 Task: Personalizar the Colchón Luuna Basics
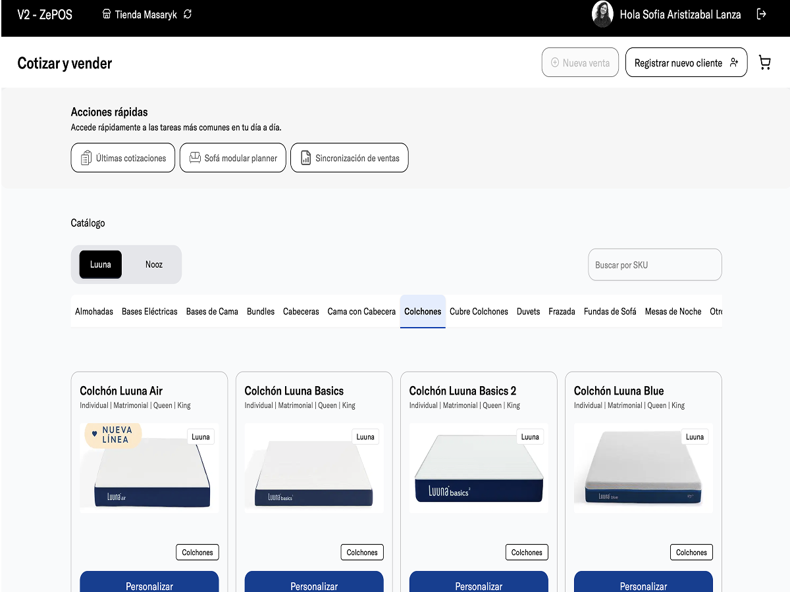click(314, 582)
